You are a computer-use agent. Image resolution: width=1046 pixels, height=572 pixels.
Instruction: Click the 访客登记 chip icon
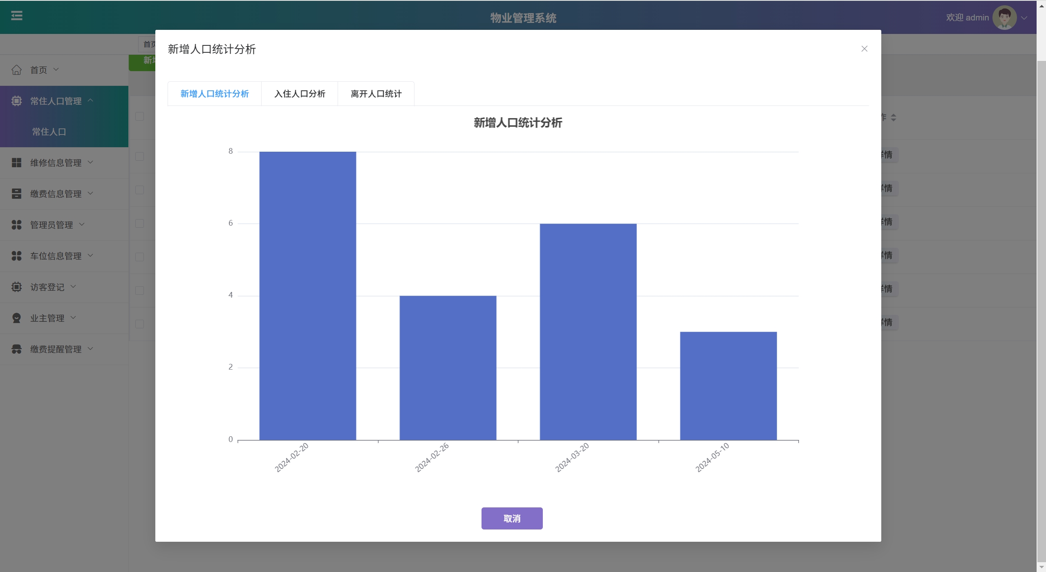click(x=16, y=287)
